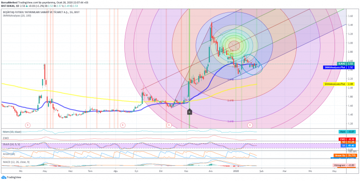
Task: Click the Tem label on time axis
Action: click(x=90, y=171)
